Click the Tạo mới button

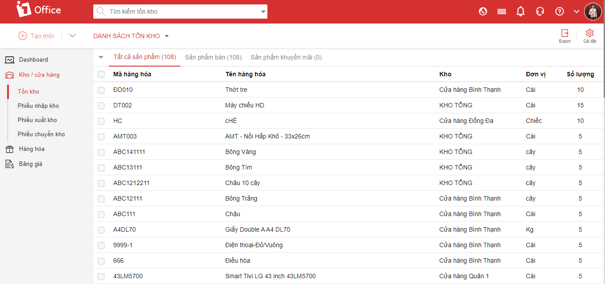point(36,36)
